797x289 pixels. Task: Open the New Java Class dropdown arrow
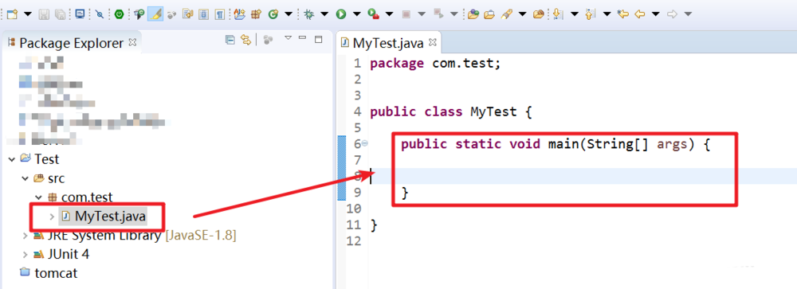[x=289, y=14]
